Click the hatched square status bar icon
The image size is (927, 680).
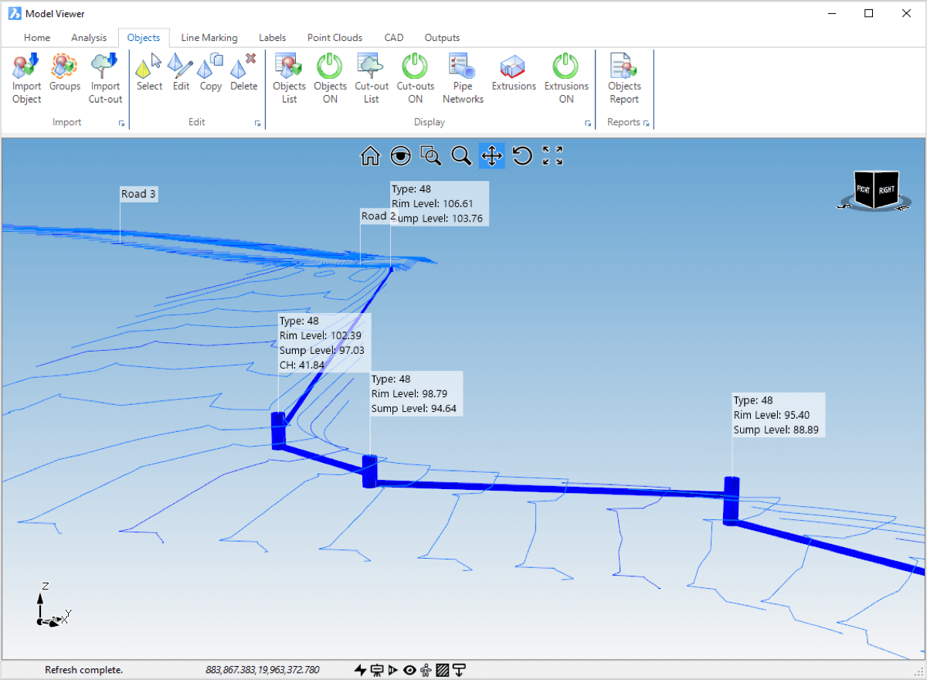tap(443, 670)
